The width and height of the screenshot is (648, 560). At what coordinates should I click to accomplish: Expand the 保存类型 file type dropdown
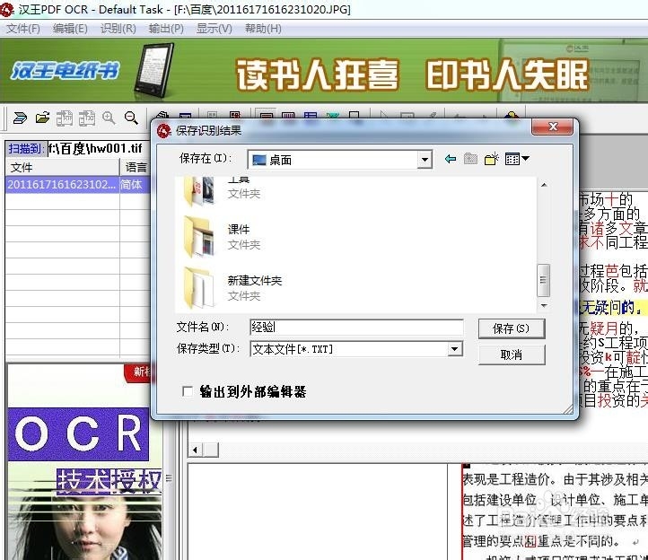coord(455,349)
